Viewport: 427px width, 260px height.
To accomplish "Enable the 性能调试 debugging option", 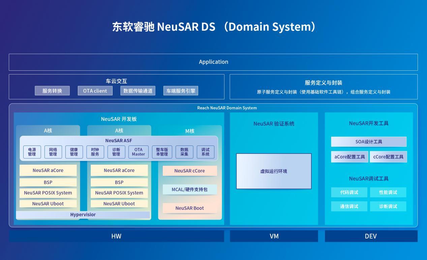I will pyautogui.click(x=388, y=192).
